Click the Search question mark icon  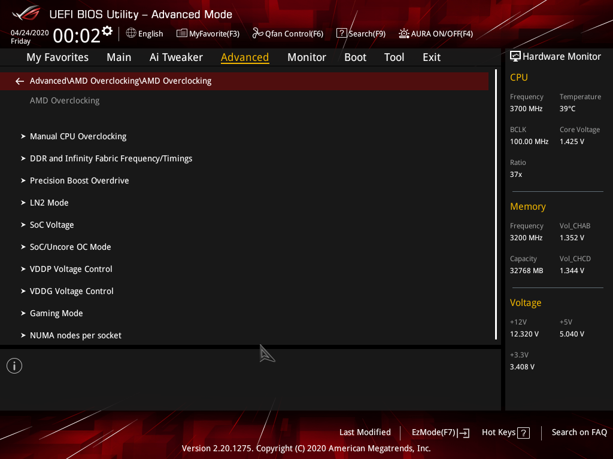[341, 33]
